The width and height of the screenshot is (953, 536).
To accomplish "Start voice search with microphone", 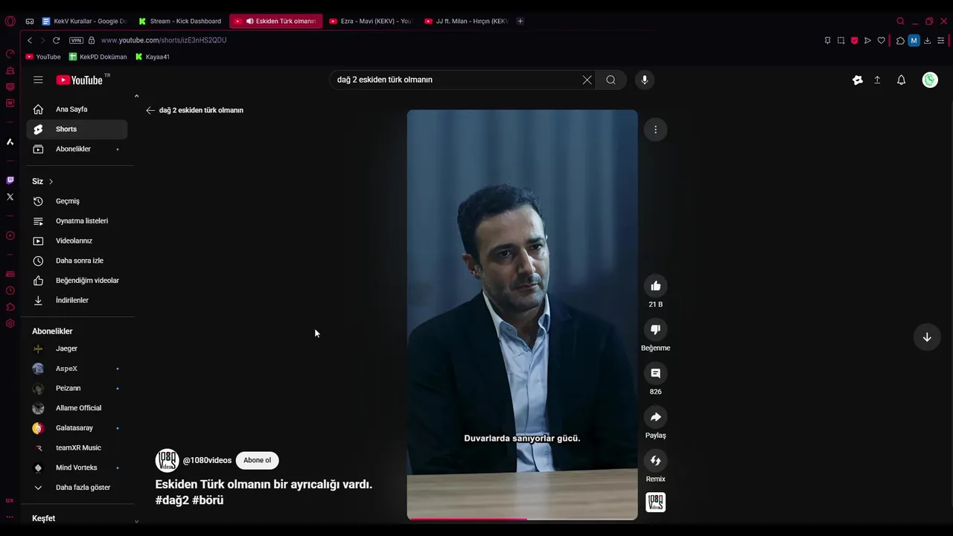I will 645,80.
